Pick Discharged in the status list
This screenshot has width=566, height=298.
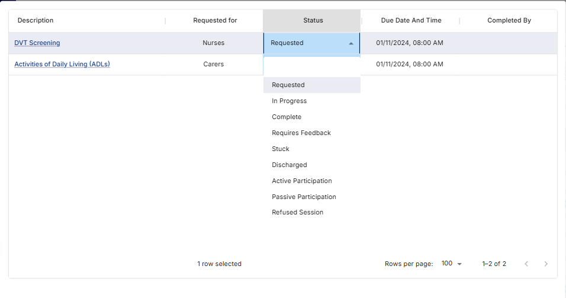pos(290,165)
